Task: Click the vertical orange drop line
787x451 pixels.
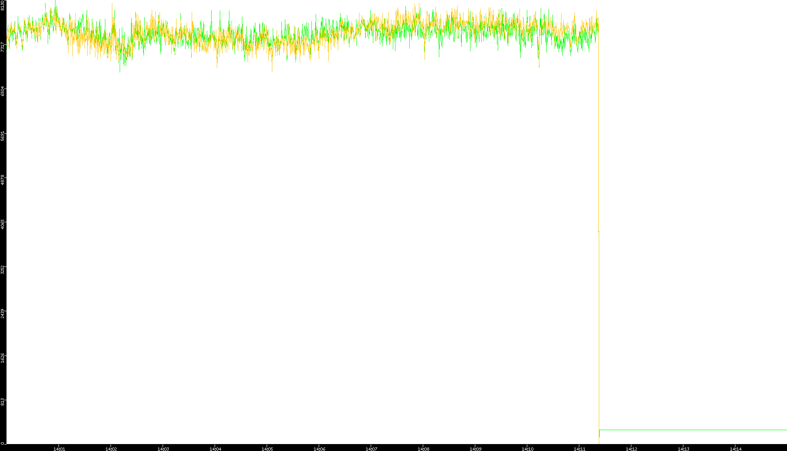Action: point(598,130)
